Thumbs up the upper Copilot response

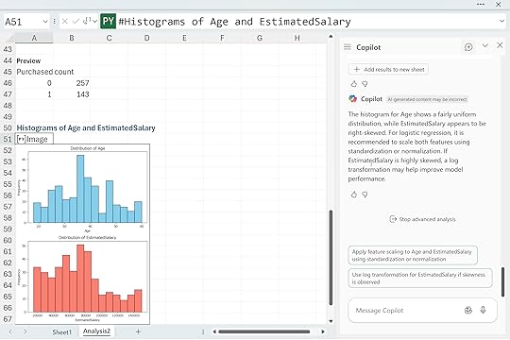pyautogui.click(x=354, y=84)
